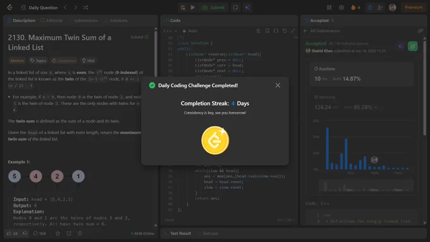The width and height of the screenshot is (430, 242).
Task: Click the debug icon in the toolbar
Action: point(183,8)
